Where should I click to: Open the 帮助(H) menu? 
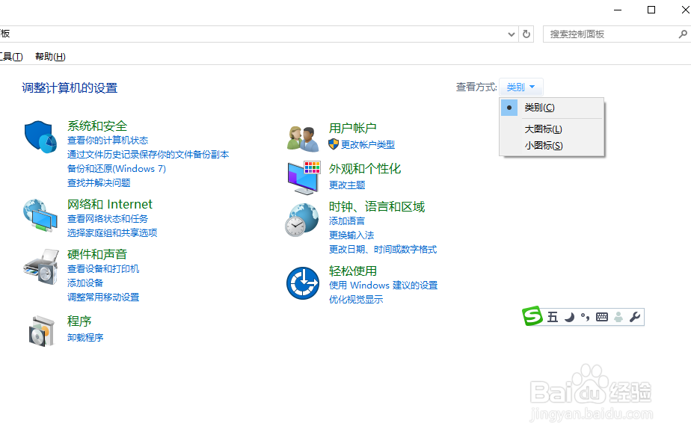(x=49, y=56)
